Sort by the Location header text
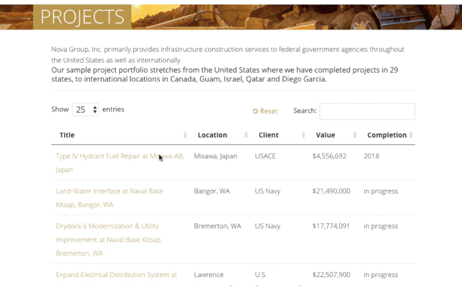 coord(212,135)
